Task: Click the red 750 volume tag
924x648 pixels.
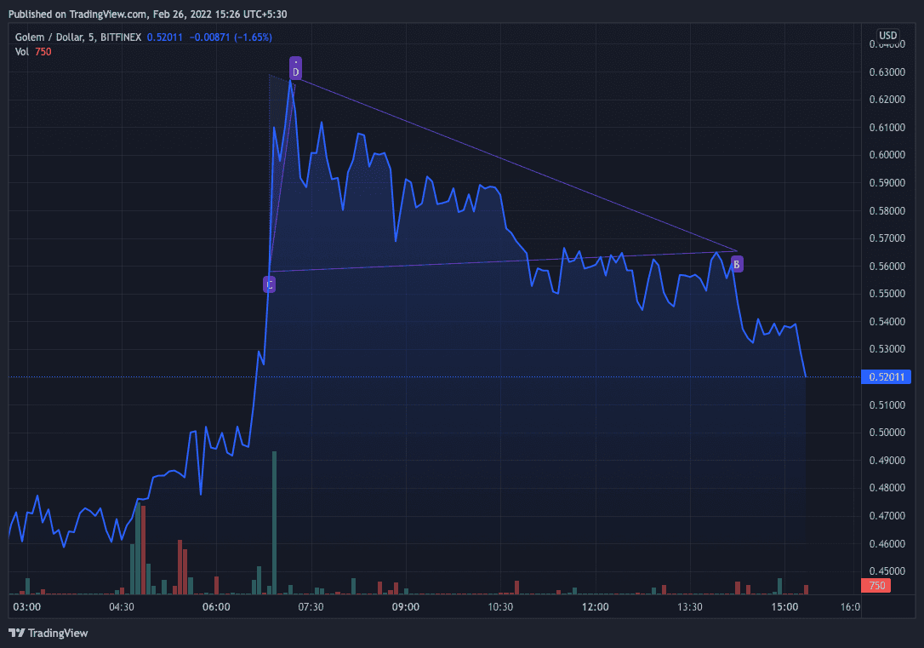Action: [x=876, y=585]
